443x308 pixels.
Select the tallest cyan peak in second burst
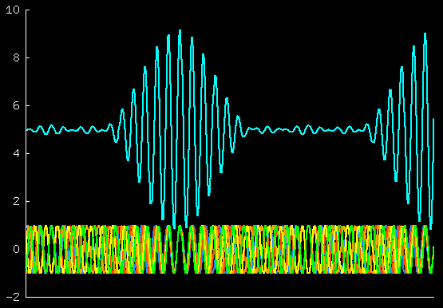pos(425,34)
